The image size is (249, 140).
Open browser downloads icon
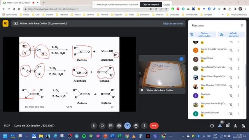click(x=230, y=9)
